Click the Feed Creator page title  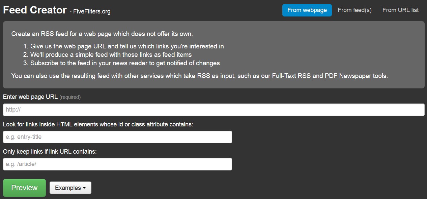pos(35,10)
